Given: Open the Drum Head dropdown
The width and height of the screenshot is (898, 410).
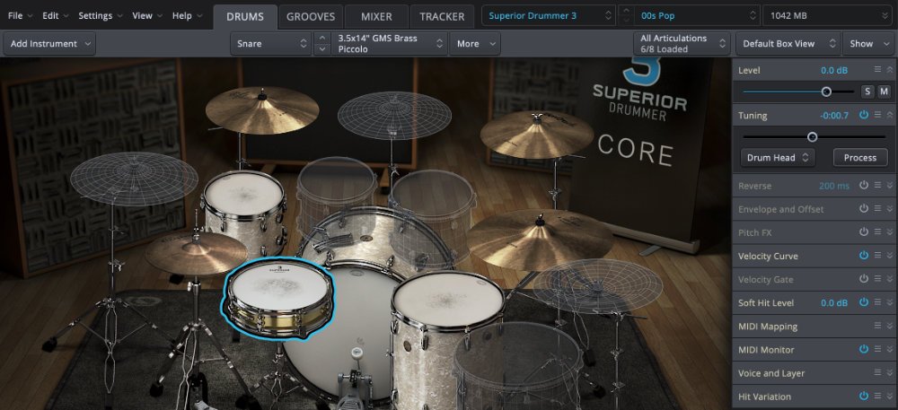Looking at the screenshot, I should coord(777,157).
